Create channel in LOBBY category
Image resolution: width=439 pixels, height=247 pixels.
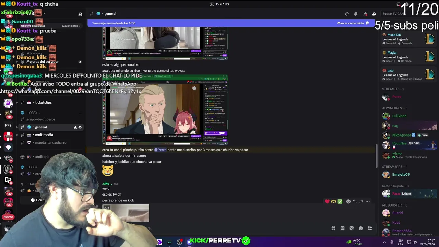pos(80,113)
